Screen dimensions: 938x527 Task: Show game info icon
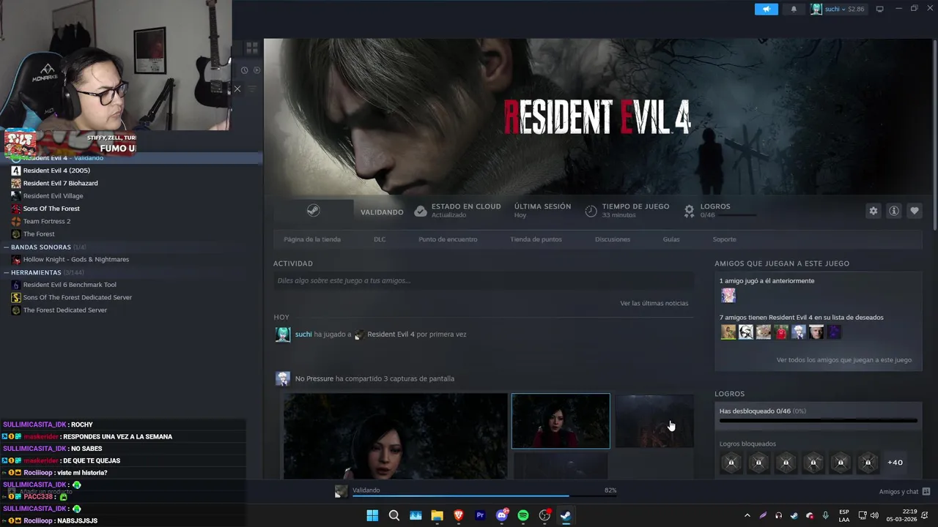click(x=894, y=211)
